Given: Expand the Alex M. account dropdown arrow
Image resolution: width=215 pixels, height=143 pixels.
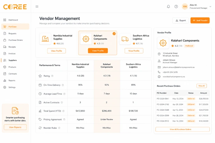Looking at the screenshot, I should (x=210, y=7).
